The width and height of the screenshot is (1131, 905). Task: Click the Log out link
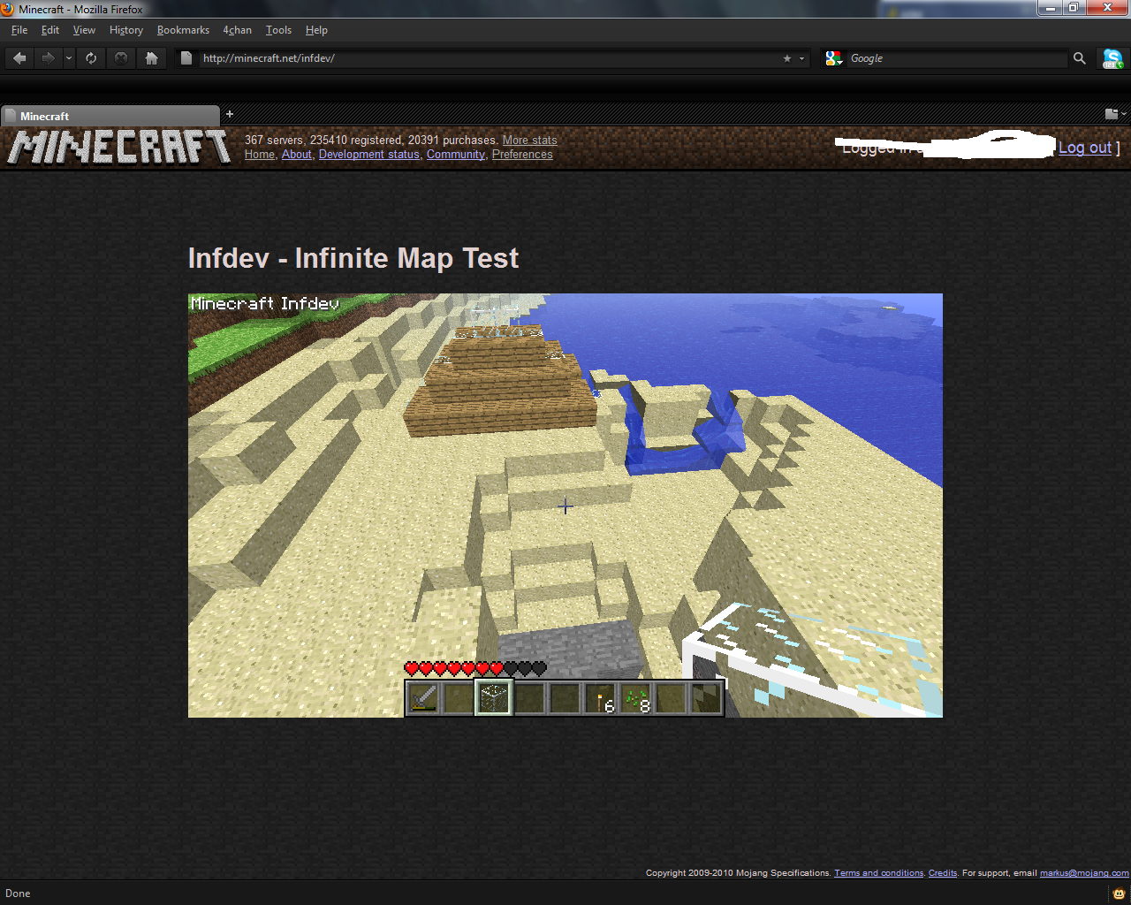pos(1085,148)
